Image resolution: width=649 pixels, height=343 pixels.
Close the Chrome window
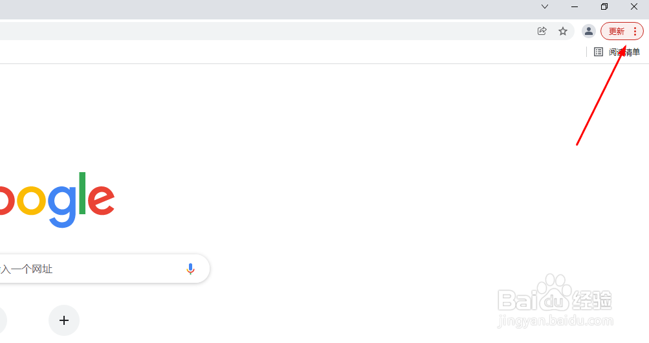pyautogui.click(x=634, y=6)
